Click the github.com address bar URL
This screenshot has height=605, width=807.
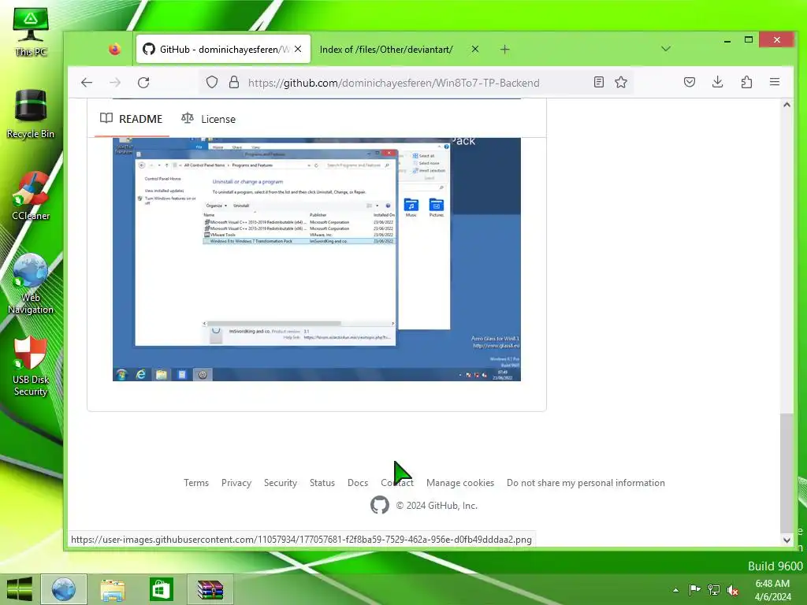point(394,83)
